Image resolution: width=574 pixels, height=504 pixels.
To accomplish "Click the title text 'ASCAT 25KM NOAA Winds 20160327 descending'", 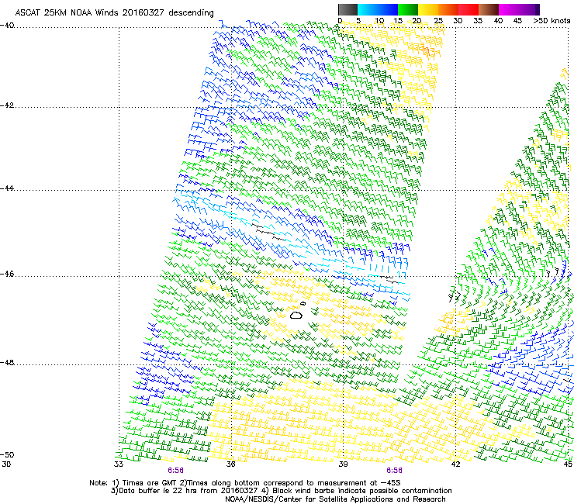I will (114, 13).
